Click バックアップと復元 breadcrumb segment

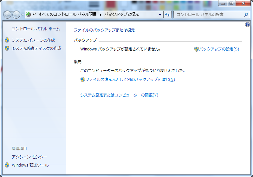[x=121, y=14]
